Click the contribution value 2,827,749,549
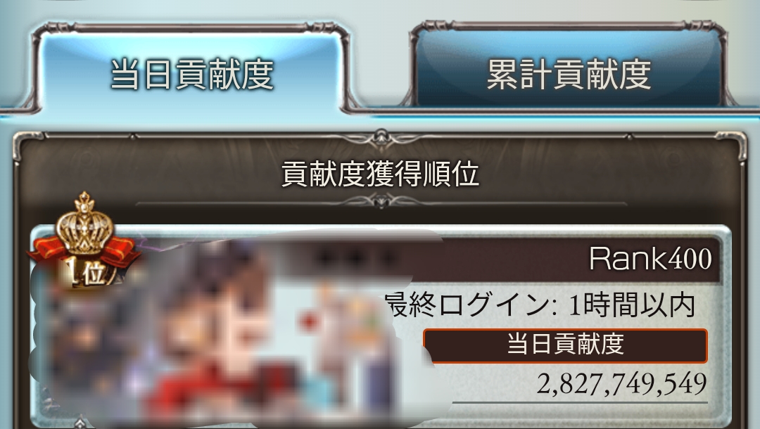This screenshot has height=429, width=760. (x=621, y=384)
